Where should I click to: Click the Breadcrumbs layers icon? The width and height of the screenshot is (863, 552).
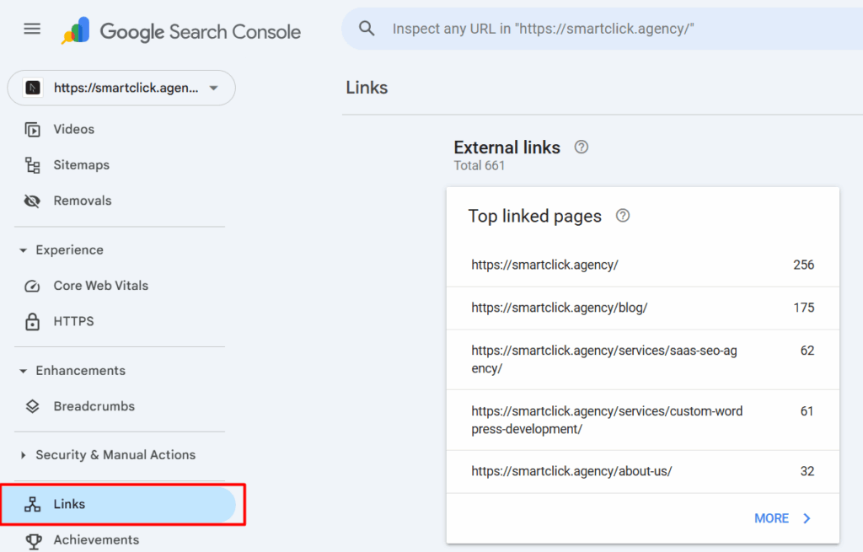coord(33,406)
